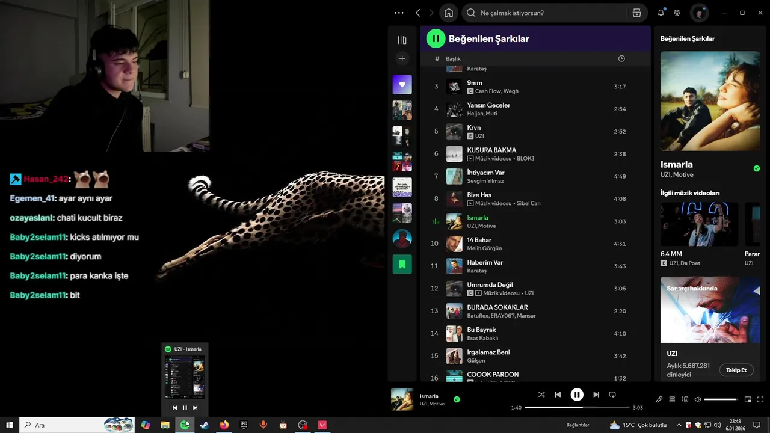Toggle shuffle playback
Image resolution: width=770 pixels, height=433 pixels.
pos(541,395)
